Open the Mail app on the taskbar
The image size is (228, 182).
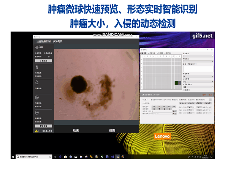click(76, 157)
